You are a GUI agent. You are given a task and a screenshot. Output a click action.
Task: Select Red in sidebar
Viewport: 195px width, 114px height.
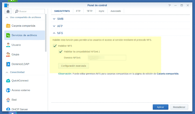tap(25, 100)
